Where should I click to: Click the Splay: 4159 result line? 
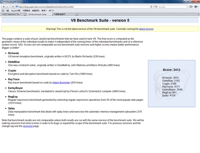pos(169,95)
